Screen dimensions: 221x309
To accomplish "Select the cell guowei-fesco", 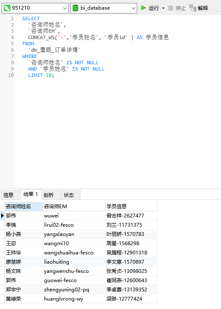I will point(74,280).
